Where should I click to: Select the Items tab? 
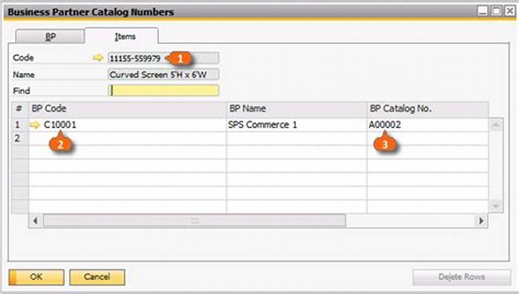125,36
